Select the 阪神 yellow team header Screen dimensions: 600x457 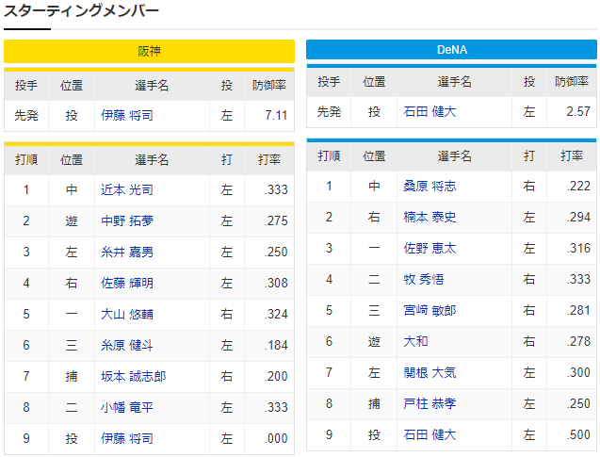(x=149, y=51)
